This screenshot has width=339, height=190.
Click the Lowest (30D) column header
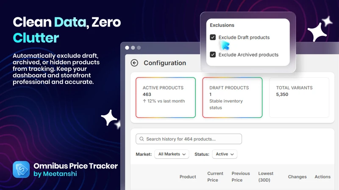pos(266,176)
